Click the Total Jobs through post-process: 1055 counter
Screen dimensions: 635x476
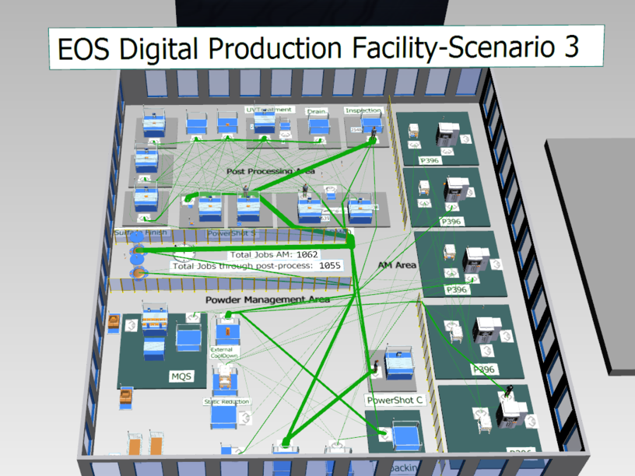[257, 265]
